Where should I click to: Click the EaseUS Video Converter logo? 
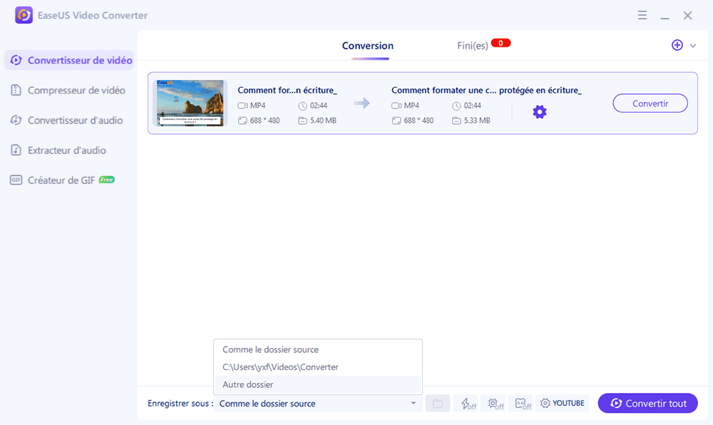tap(24, 15)
